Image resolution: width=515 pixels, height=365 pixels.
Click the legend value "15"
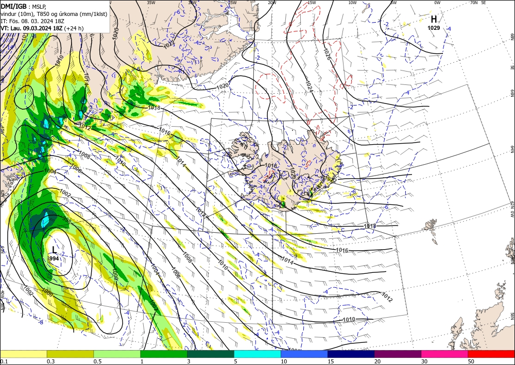pyautogui.click(x=331, y=361)
